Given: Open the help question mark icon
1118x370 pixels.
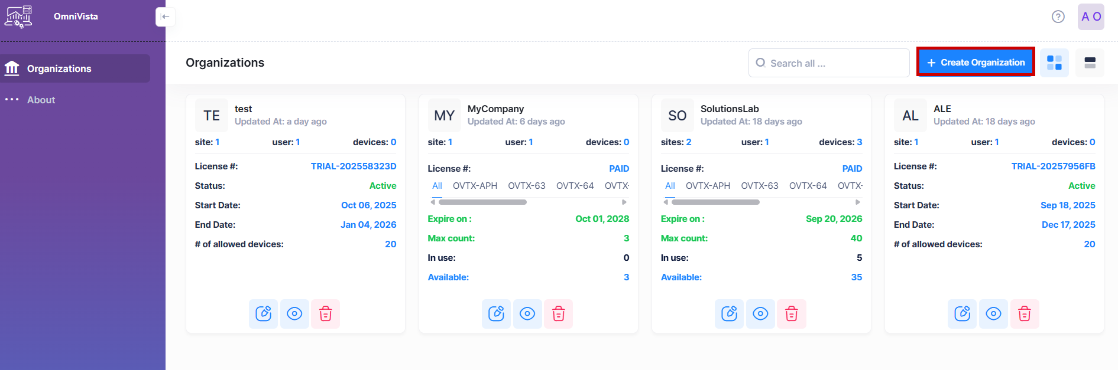Looking at the screenshot, I should [1058, 17].
